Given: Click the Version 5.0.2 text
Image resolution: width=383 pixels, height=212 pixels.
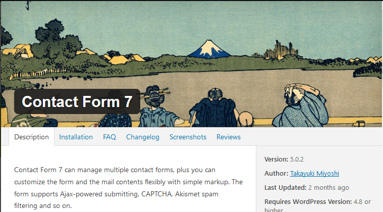Looking at the screenshot, I should pyautogui.click(x=284, y=159).
